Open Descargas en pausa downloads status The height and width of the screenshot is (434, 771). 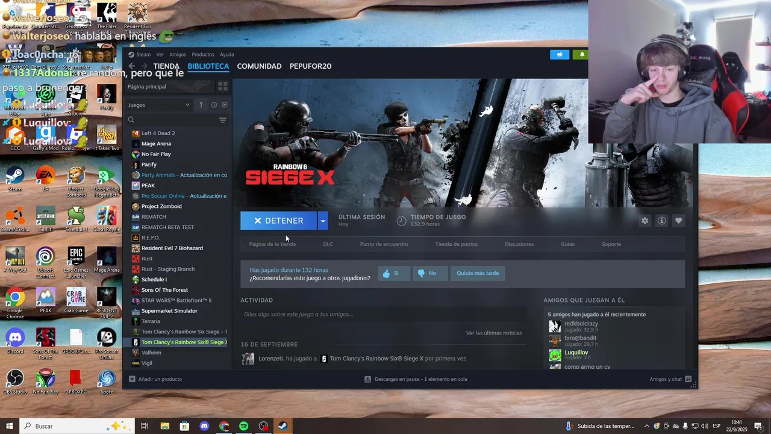(416, 379)
